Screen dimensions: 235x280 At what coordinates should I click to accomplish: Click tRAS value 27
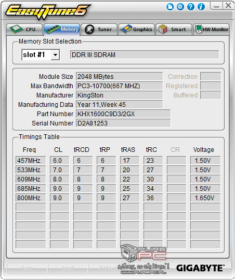point(129,198)
